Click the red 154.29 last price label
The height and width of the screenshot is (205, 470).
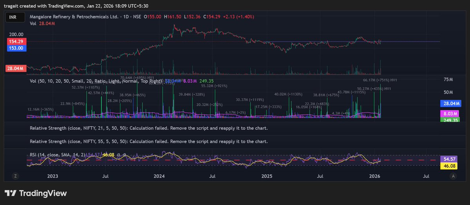pos(16,41)
